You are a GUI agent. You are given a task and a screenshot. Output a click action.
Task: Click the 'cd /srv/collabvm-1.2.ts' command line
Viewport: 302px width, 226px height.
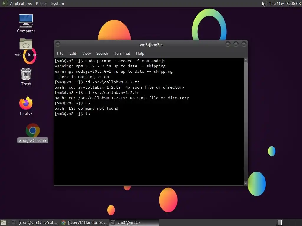[97, 93]
